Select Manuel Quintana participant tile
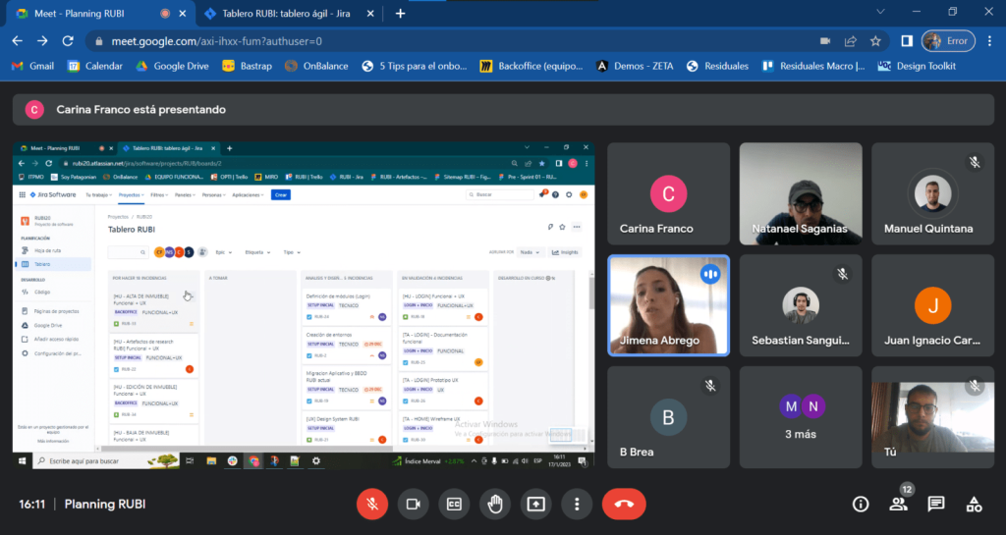The height and width of the screenshot is (535, 1006). pyautogui.click(x=933, y=193)
